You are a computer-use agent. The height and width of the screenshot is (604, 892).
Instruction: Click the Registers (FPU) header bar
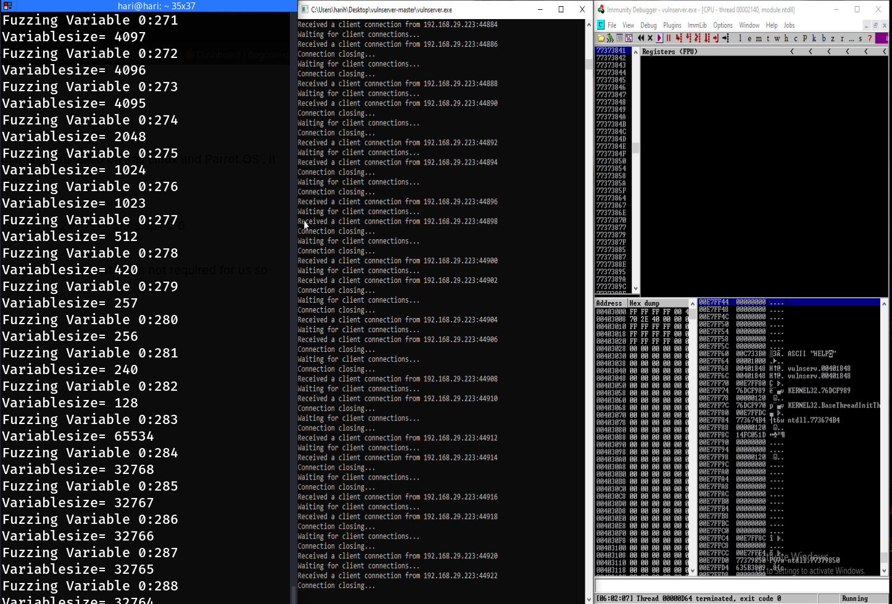[709, 52]
